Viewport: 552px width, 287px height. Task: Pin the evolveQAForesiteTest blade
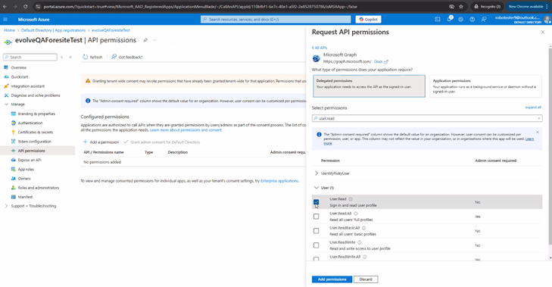point(145,40)
